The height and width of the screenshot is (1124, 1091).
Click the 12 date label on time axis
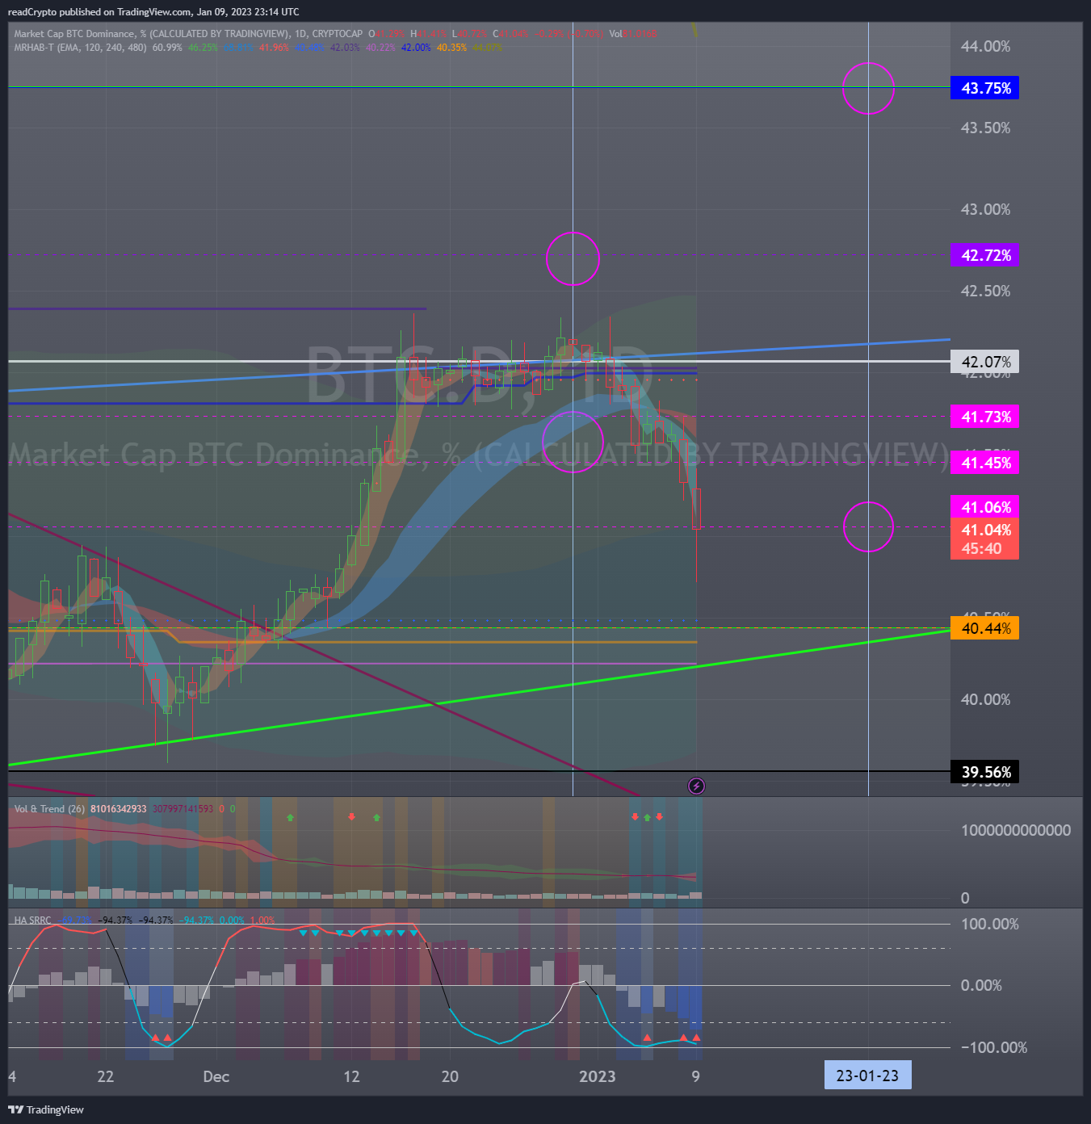coord(351,1076)
